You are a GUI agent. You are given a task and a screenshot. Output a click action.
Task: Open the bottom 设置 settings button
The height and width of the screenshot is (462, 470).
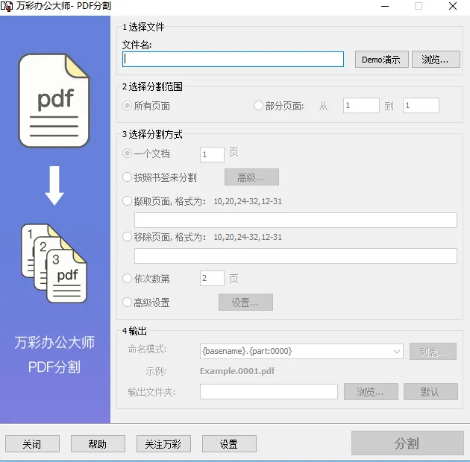pyautogui.click(x=229, y=443)
